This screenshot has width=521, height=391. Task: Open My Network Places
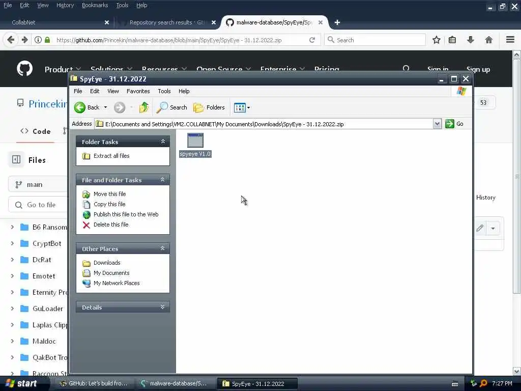click(117, 283)
